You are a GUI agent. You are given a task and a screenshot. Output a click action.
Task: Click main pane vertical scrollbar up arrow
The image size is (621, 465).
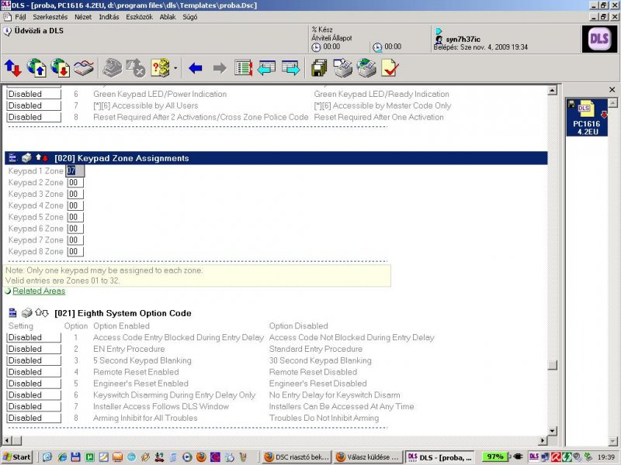coord(553,90)
